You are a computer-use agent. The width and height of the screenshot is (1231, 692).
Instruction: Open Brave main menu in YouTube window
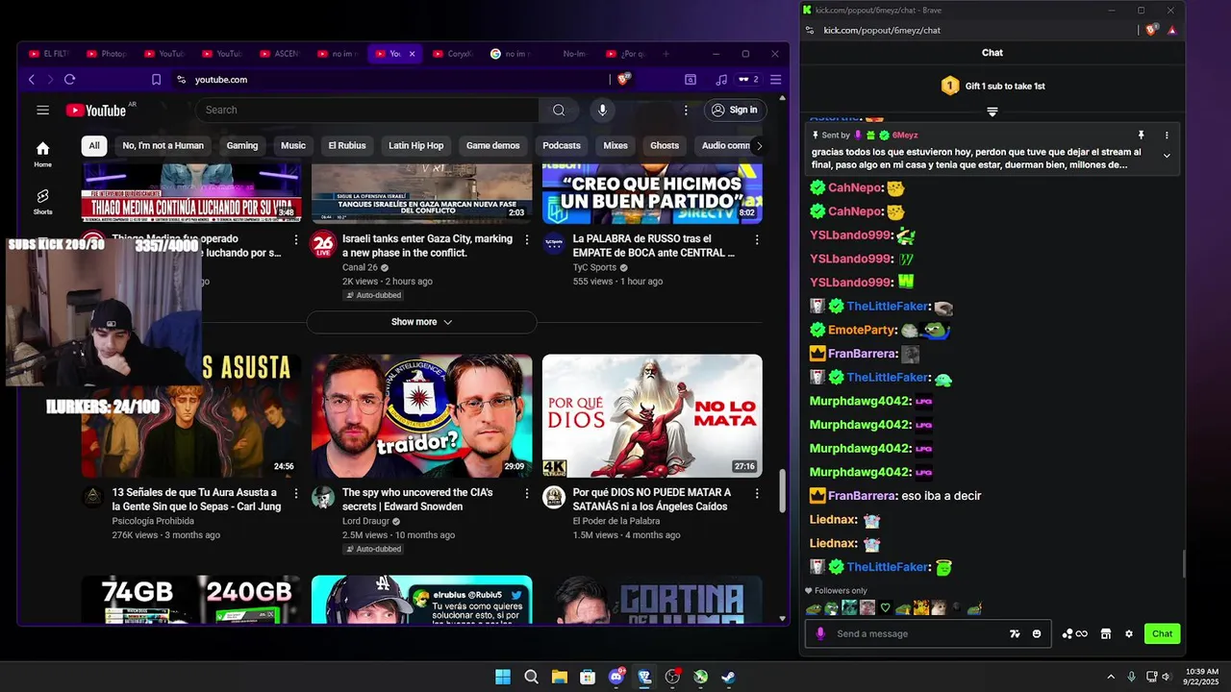(x=775, y=80)
